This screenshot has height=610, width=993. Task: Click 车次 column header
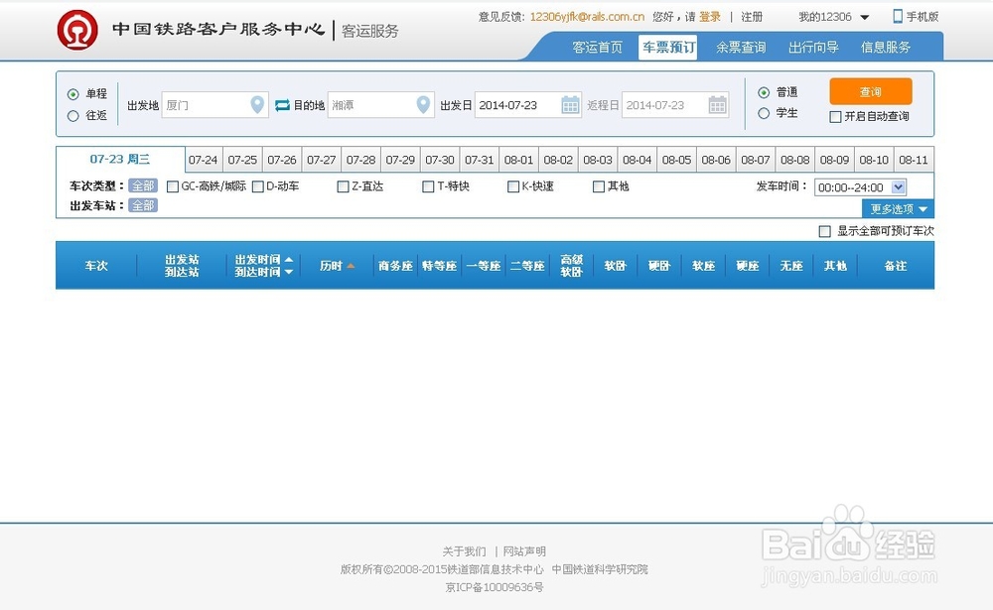click(x=96, y=267)
